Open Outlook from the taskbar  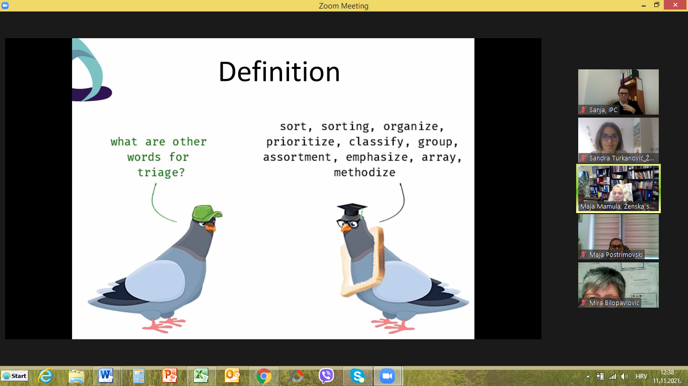coord(232,376)
